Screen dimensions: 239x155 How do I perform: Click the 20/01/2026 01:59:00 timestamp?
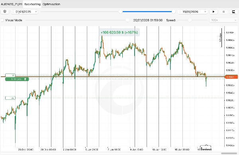148,20
